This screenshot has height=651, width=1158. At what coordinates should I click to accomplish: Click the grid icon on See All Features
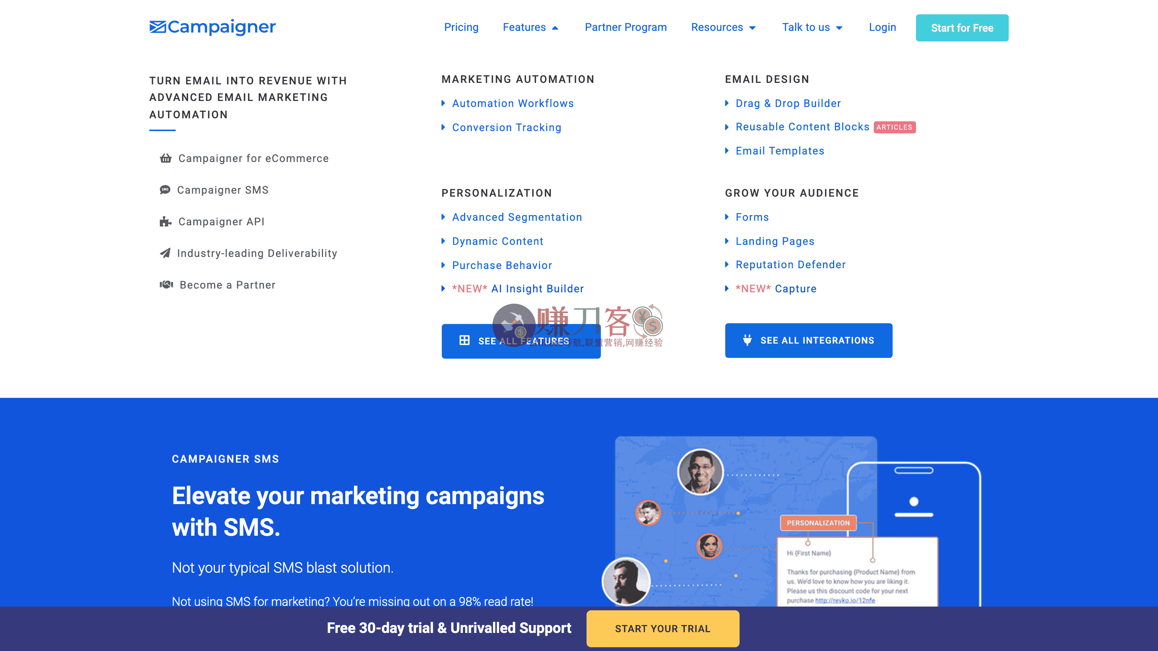464,341
